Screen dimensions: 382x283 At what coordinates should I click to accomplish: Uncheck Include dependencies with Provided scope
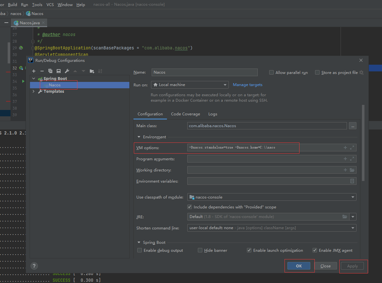click(190, 207)
